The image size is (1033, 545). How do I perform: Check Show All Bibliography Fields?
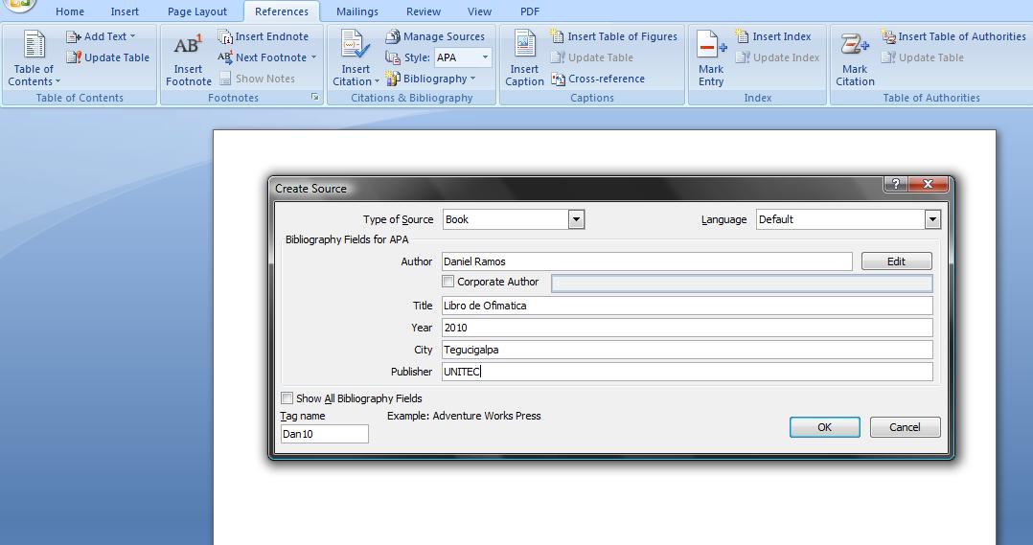287,398
